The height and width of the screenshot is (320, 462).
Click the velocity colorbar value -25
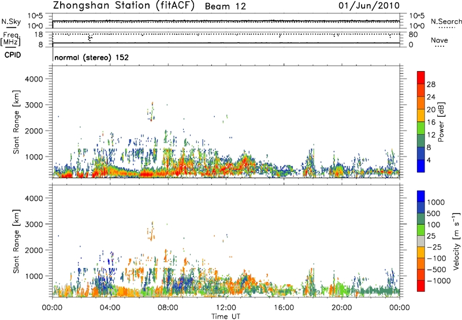pyautogui.click(x=434, y=247)
